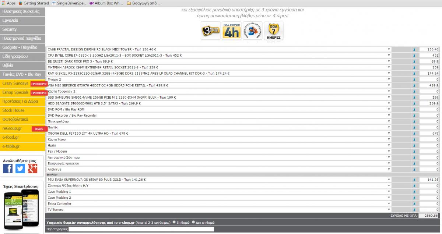
Task: Click the 3 years warranty badge
Action: click(210, 31)
